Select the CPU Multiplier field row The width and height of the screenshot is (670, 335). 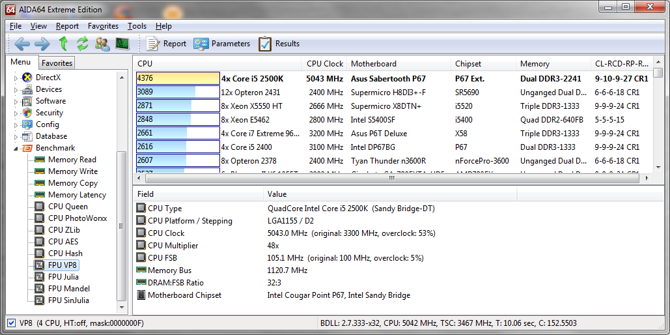pos(327,246)
